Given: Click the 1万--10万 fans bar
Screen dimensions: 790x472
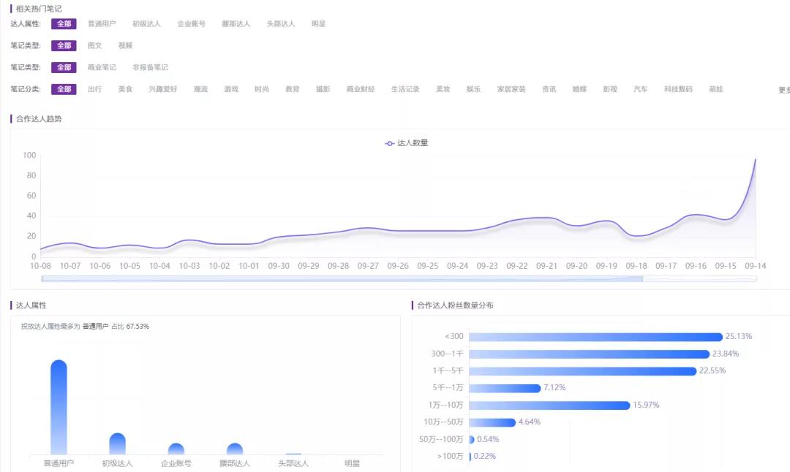Looking at the screenshot, I should pos(549,405).
